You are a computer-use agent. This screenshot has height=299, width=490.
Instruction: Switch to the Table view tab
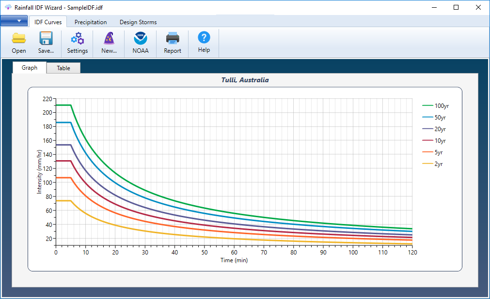63,68
